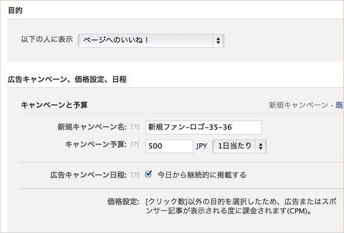The width and height of the screenshot is (344, 233).
Task: Click the 新規キャンペーン text at top right
Action: (298, 105)
